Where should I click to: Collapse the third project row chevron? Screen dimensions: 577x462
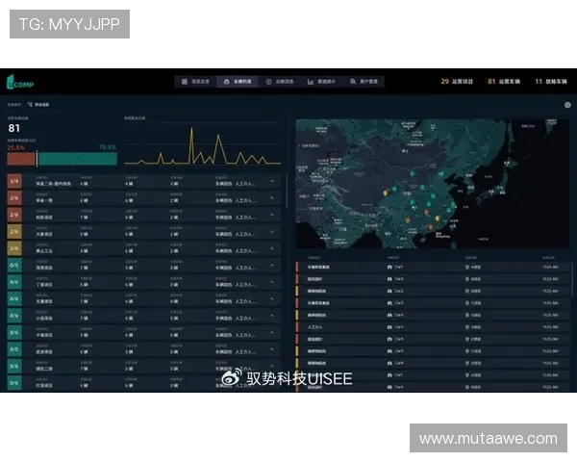coord(271,217)
